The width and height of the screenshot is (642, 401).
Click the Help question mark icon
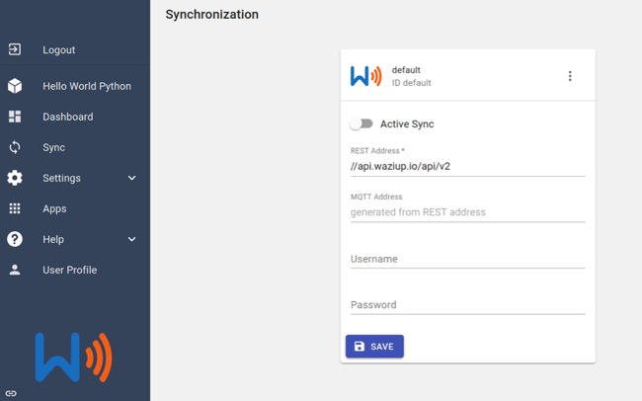pos(15,239)
